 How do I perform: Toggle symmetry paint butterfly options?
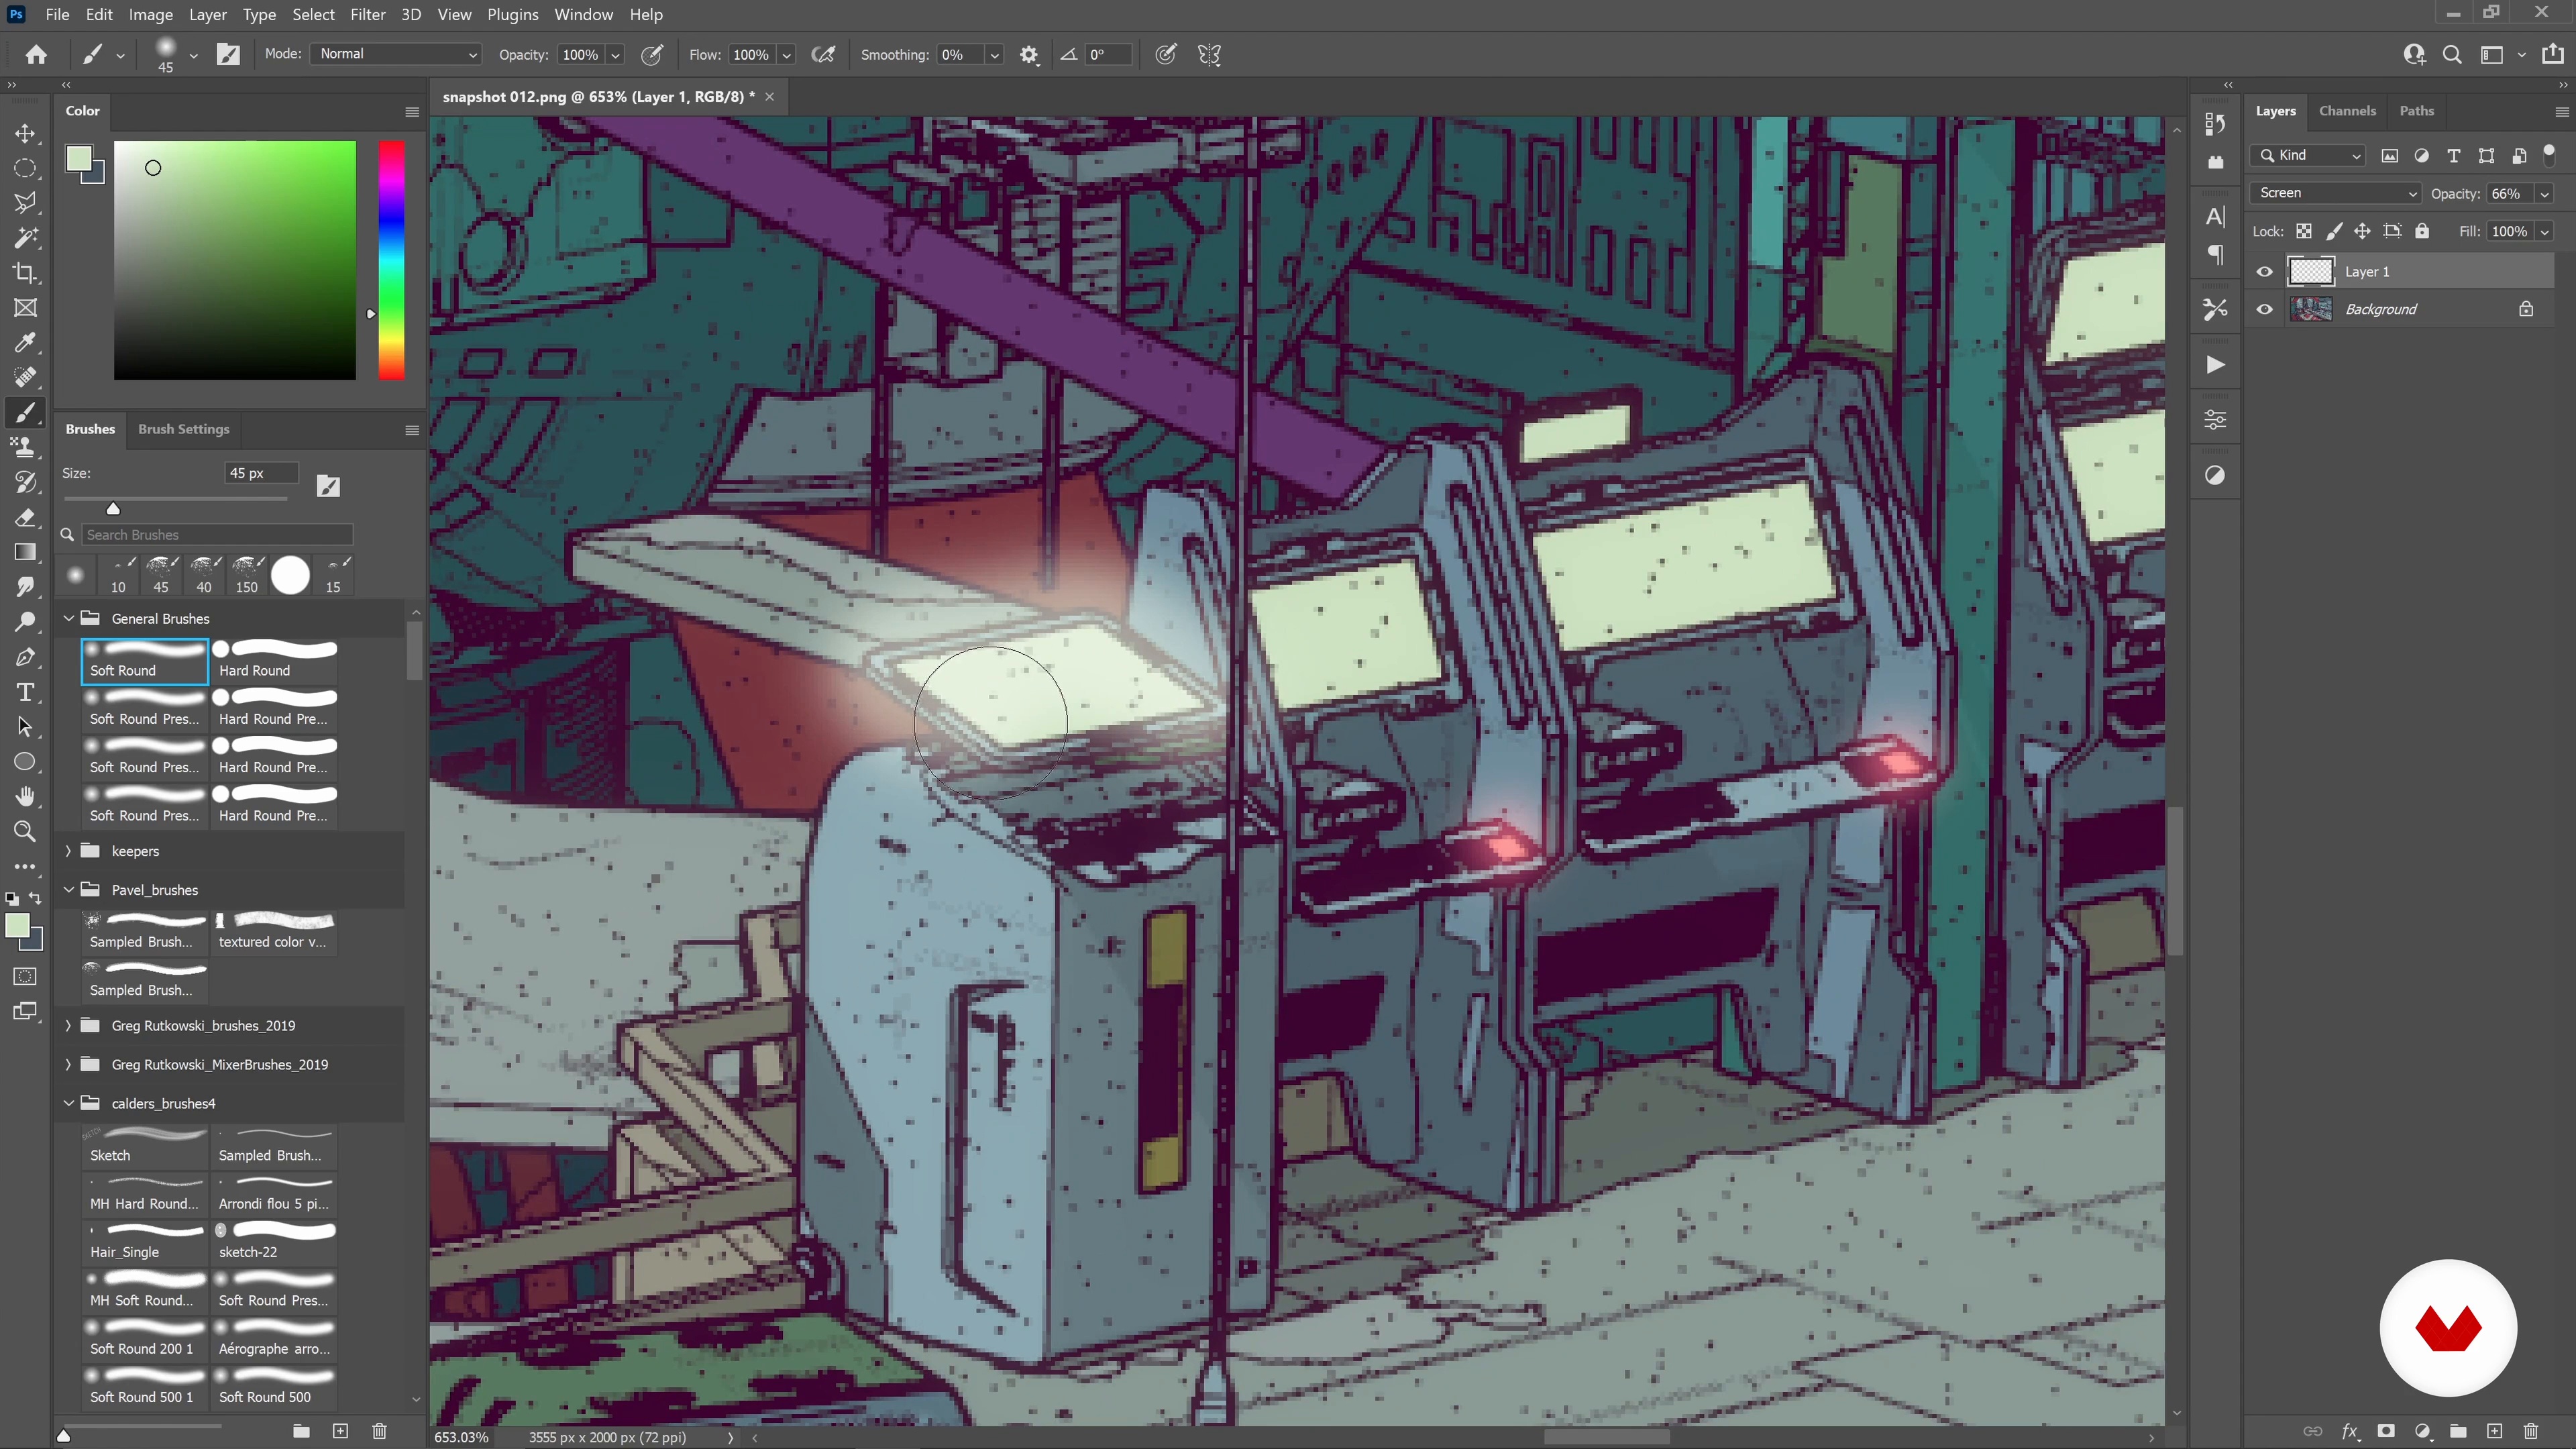[1210, 55]
